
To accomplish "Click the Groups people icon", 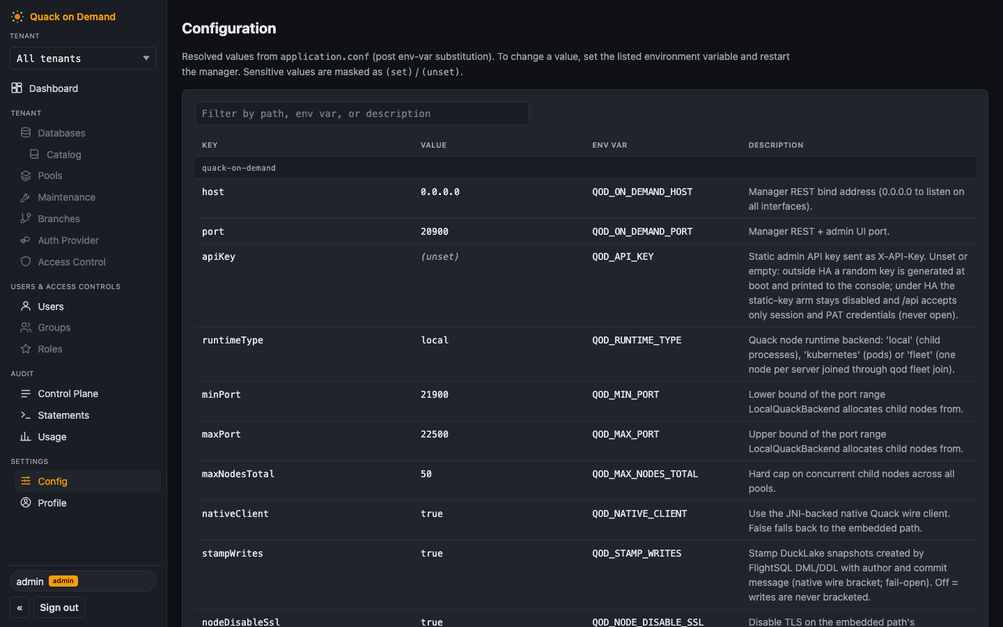I will [x=26, y=327].
